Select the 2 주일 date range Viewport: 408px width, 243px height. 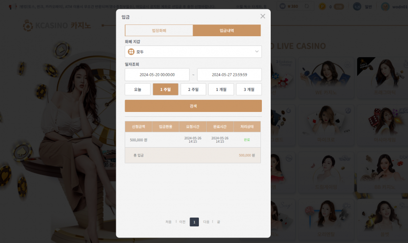point(193,89)
